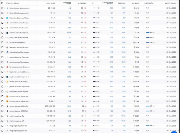Open backlinks 132.7K for fmebli.com.ua
The height and width of the screenshot is (133, 180).
pos(123,82)
